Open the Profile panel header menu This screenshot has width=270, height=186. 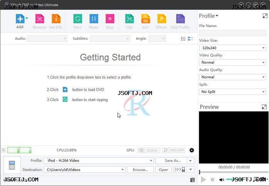pos(209,16)
